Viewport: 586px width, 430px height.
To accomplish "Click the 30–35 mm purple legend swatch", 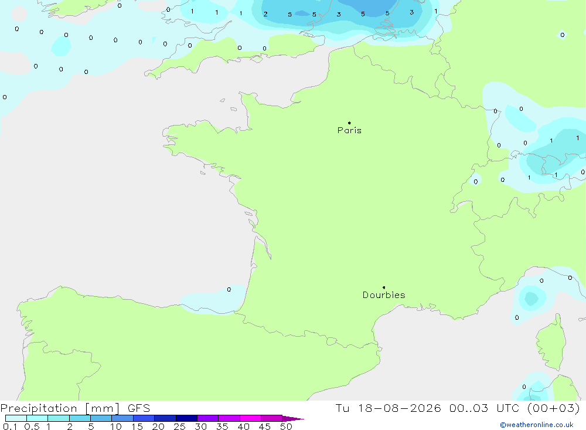I will [x=208, y=418].
